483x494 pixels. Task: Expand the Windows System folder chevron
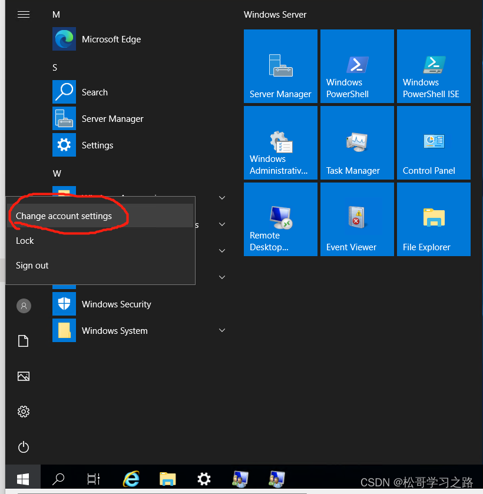coord(222,330)
